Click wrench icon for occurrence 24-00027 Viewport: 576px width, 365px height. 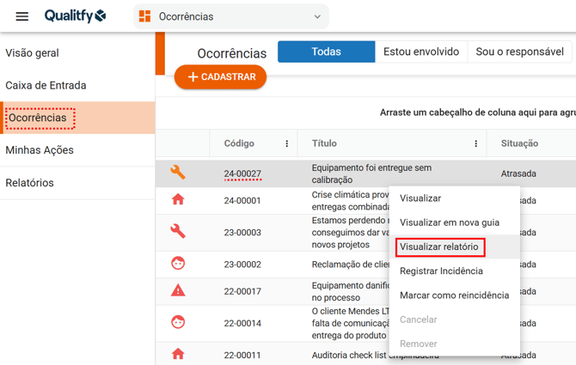pos(178,173)
